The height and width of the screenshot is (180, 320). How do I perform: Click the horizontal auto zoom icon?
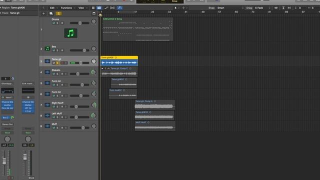(x=289, y=8)
